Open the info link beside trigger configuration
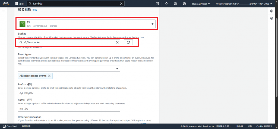 pyautogui.click(x=34, y=10)
